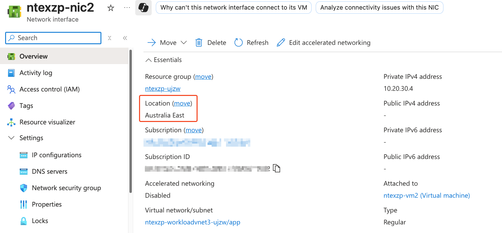
Task: Open the more options ellipsis menu
Action: 127,8
